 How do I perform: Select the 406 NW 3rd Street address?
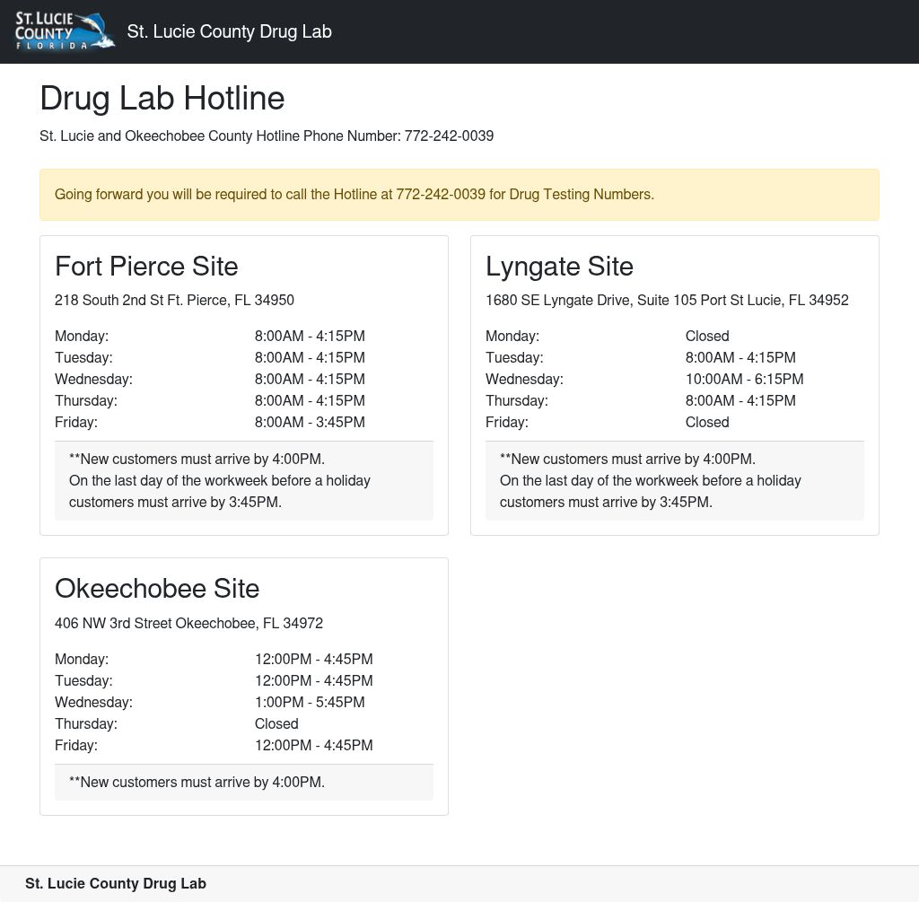click(x=188, y=624)
